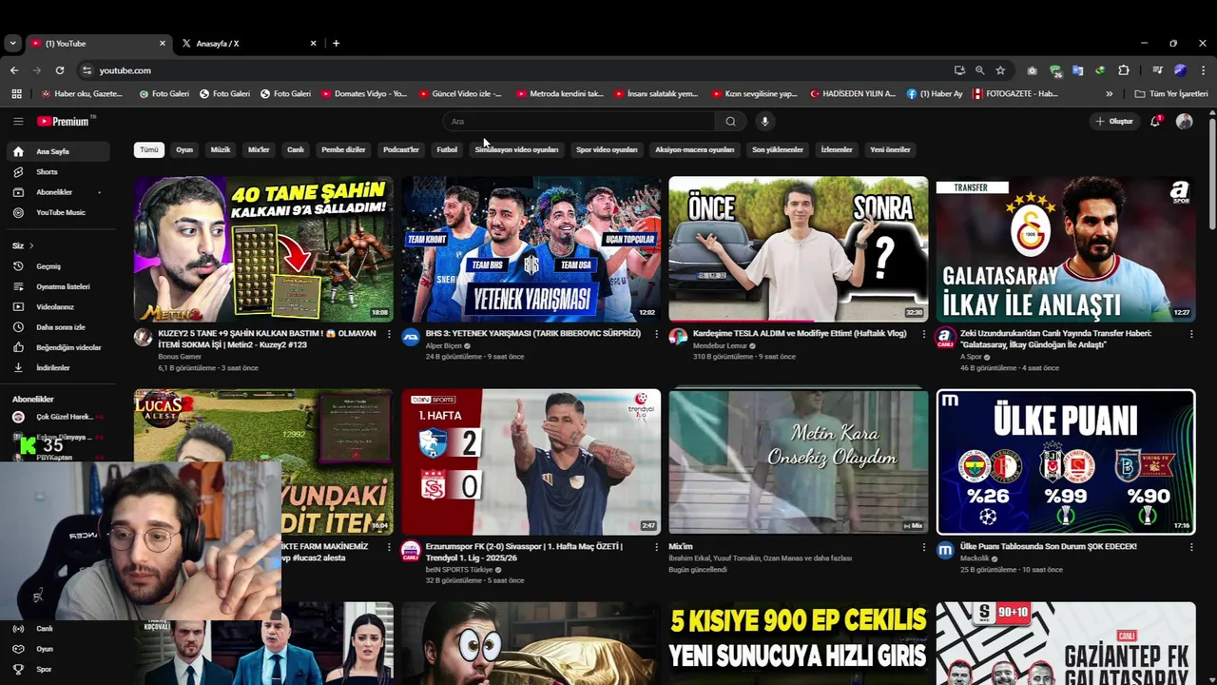Open Chrome extensions puzzle icon
This screenshot has width=1217, height=685.
(x=1123, y=70)
